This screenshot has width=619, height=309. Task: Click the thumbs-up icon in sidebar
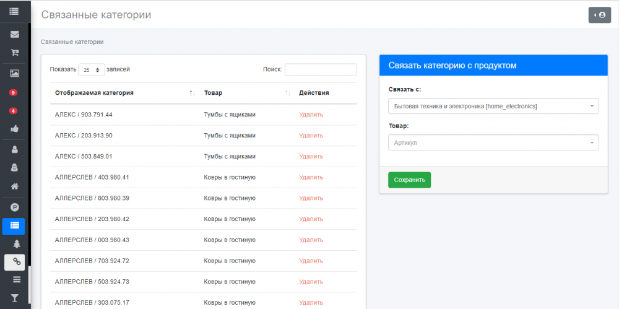point(14,129)
